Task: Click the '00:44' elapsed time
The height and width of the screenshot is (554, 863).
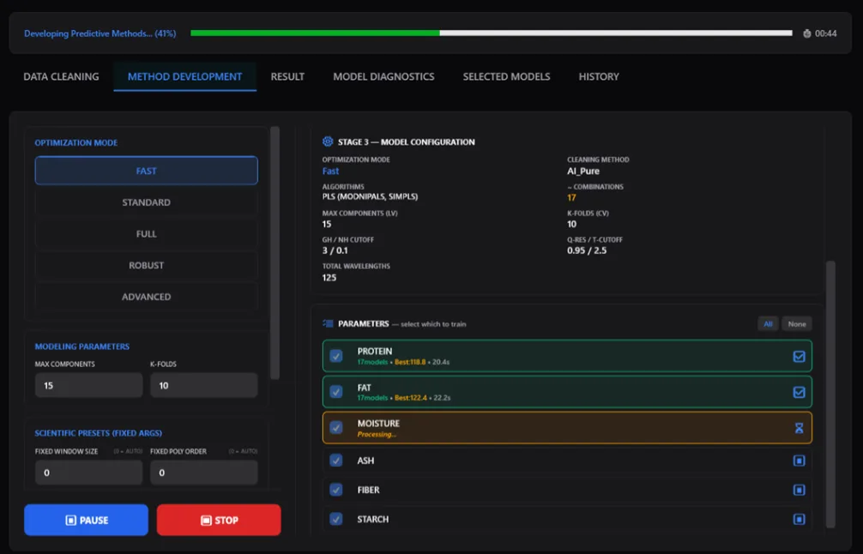Action: (x=825, y=33)
